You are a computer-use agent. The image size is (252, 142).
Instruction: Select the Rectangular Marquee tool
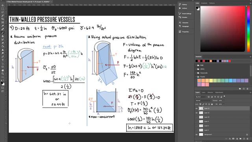pos(3,9)
